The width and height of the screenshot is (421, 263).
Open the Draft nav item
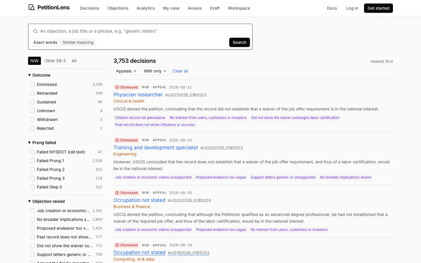pos(215,8)
